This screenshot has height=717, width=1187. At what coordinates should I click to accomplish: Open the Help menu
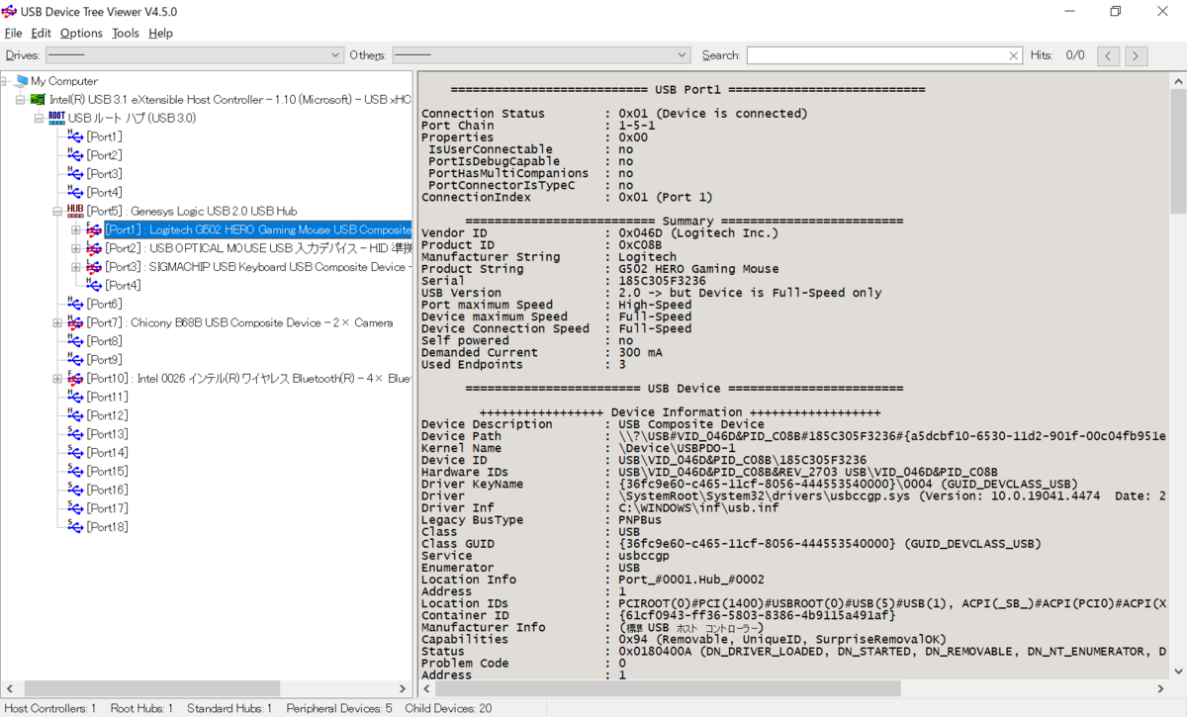tap(160, 33)
